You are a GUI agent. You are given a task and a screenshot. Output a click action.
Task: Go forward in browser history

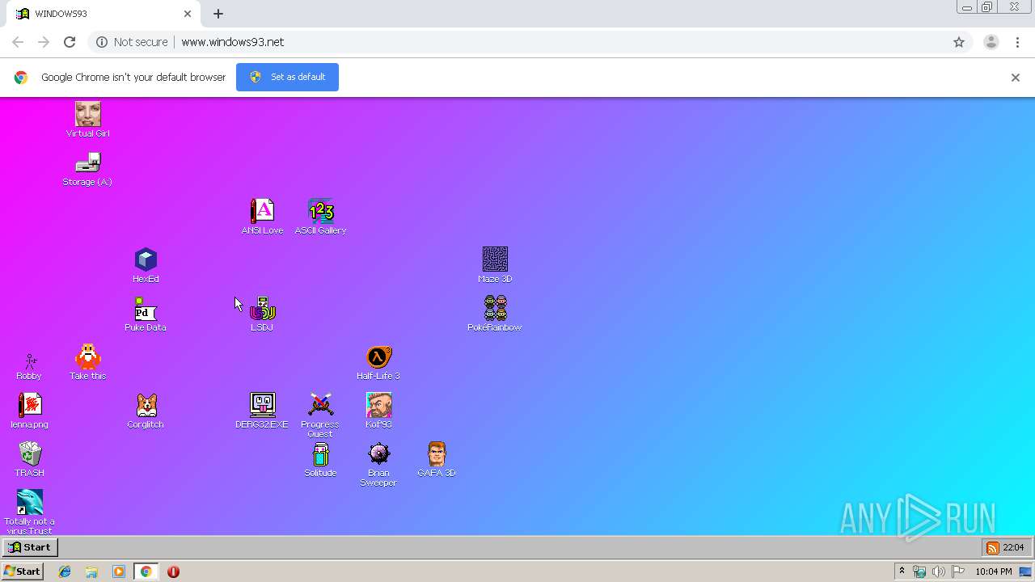click(x=44, y=42)
